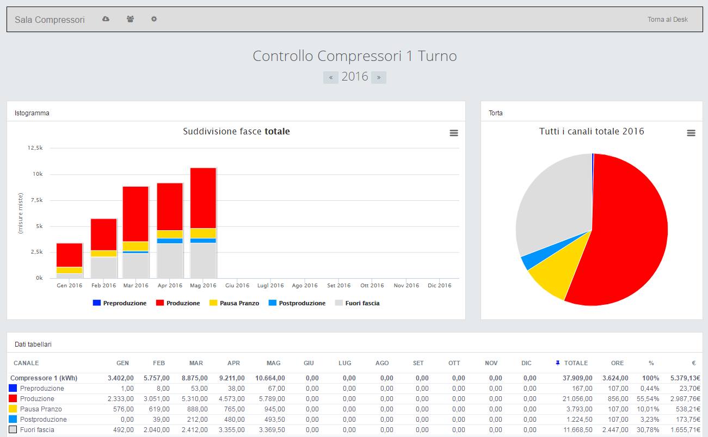The width and height of the screenshot is (708, 437).
Task: Click the Mag 2016 bar in histogram
Action: click(x=203, y=223)
